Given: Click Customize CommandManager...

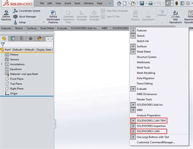Looking at the screenshot, I should click(156, 142).
